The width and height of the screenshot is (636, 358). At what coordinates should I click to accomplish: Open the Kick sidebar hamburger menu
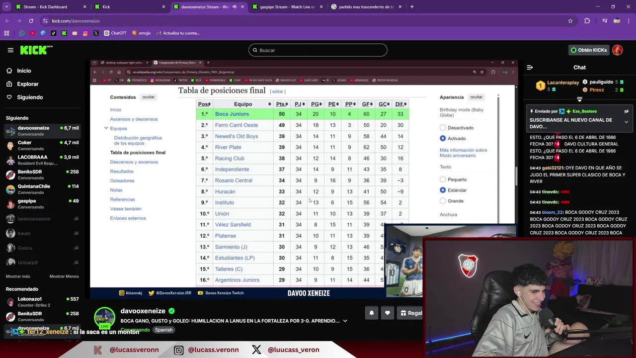[10, 50]
